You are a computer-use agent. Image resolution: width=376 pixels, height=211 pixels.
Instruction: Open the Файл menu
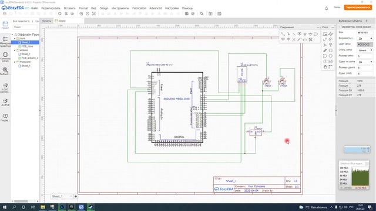tap(35, 8)
